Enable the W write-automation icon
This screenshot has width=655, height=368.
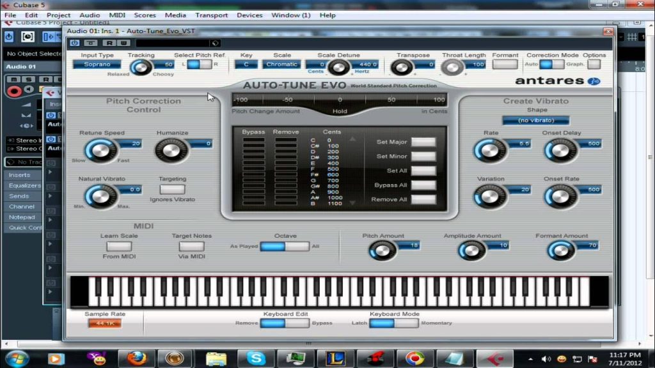(123, 43)
